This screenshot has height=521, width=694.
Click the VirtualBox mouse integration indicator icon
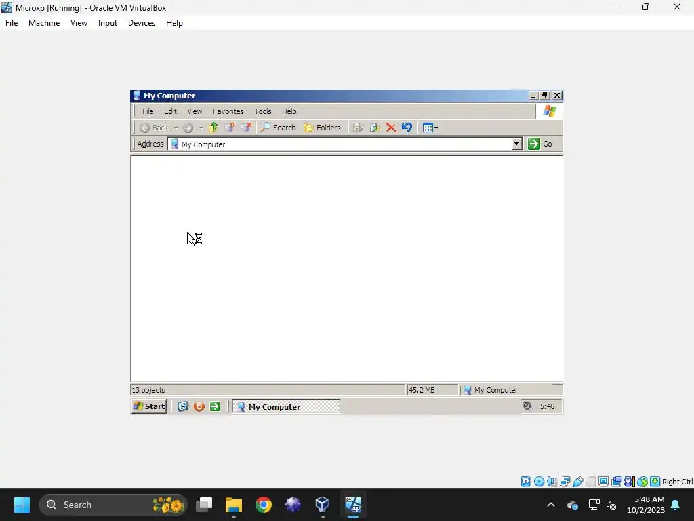[642, 482]
